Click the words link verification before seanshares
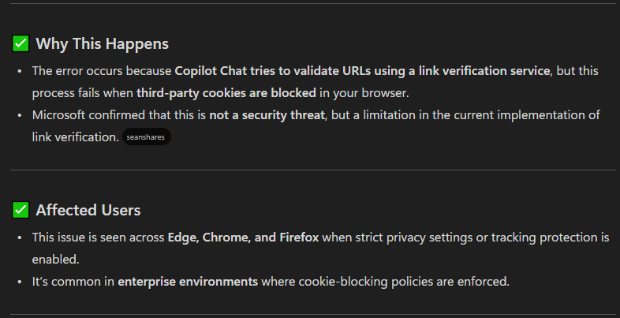Image resolution: width=620 pixels, height=318 pixels. pos(75,137)
